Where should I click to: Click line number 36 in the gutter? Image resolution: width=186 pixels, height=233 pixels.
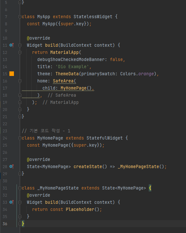point(5,224)
